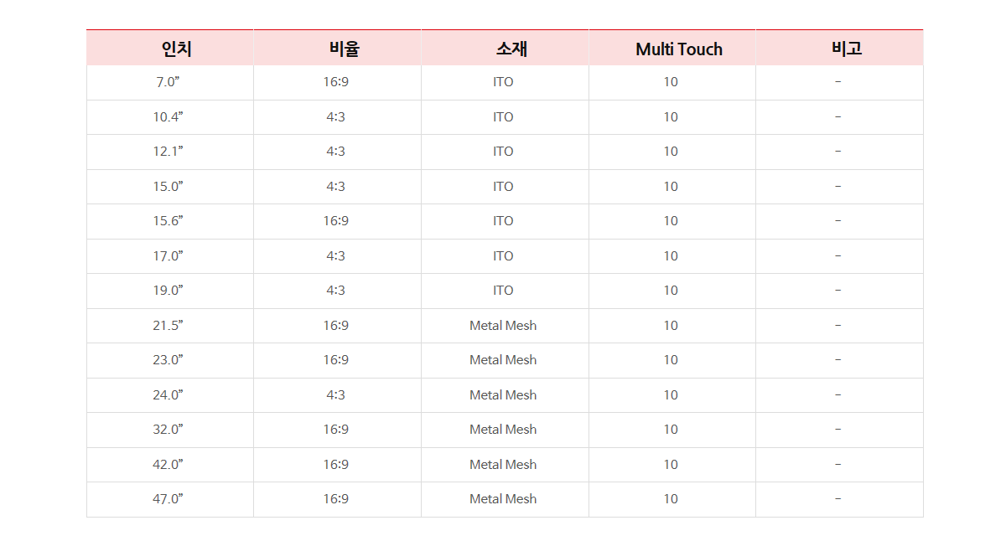The width and height of the screenshot is (1006, 541).
Task: Click ITO material in 19.0" row
Action: [503, 291]
